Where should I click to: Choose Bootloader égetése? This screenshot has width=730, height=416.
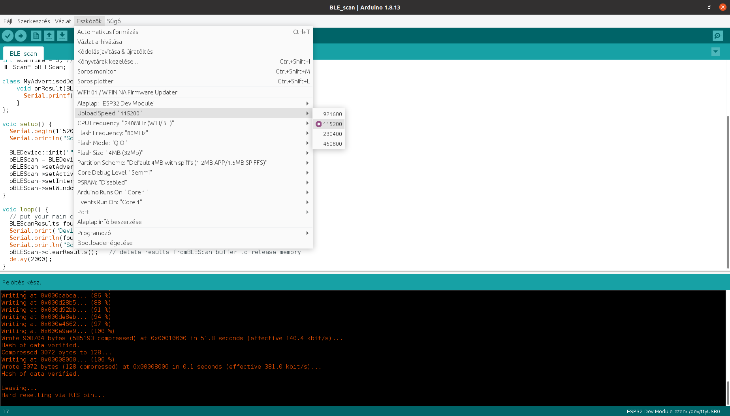tap(194, 243)
